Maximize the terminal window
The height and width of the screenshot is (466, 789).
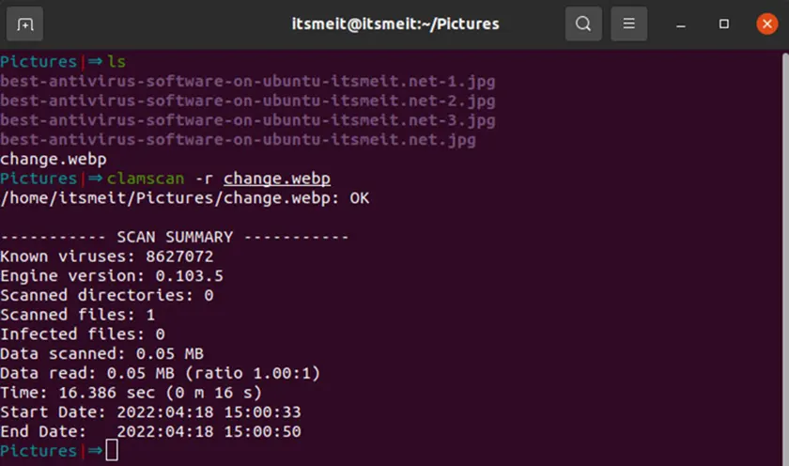[724, 23]
